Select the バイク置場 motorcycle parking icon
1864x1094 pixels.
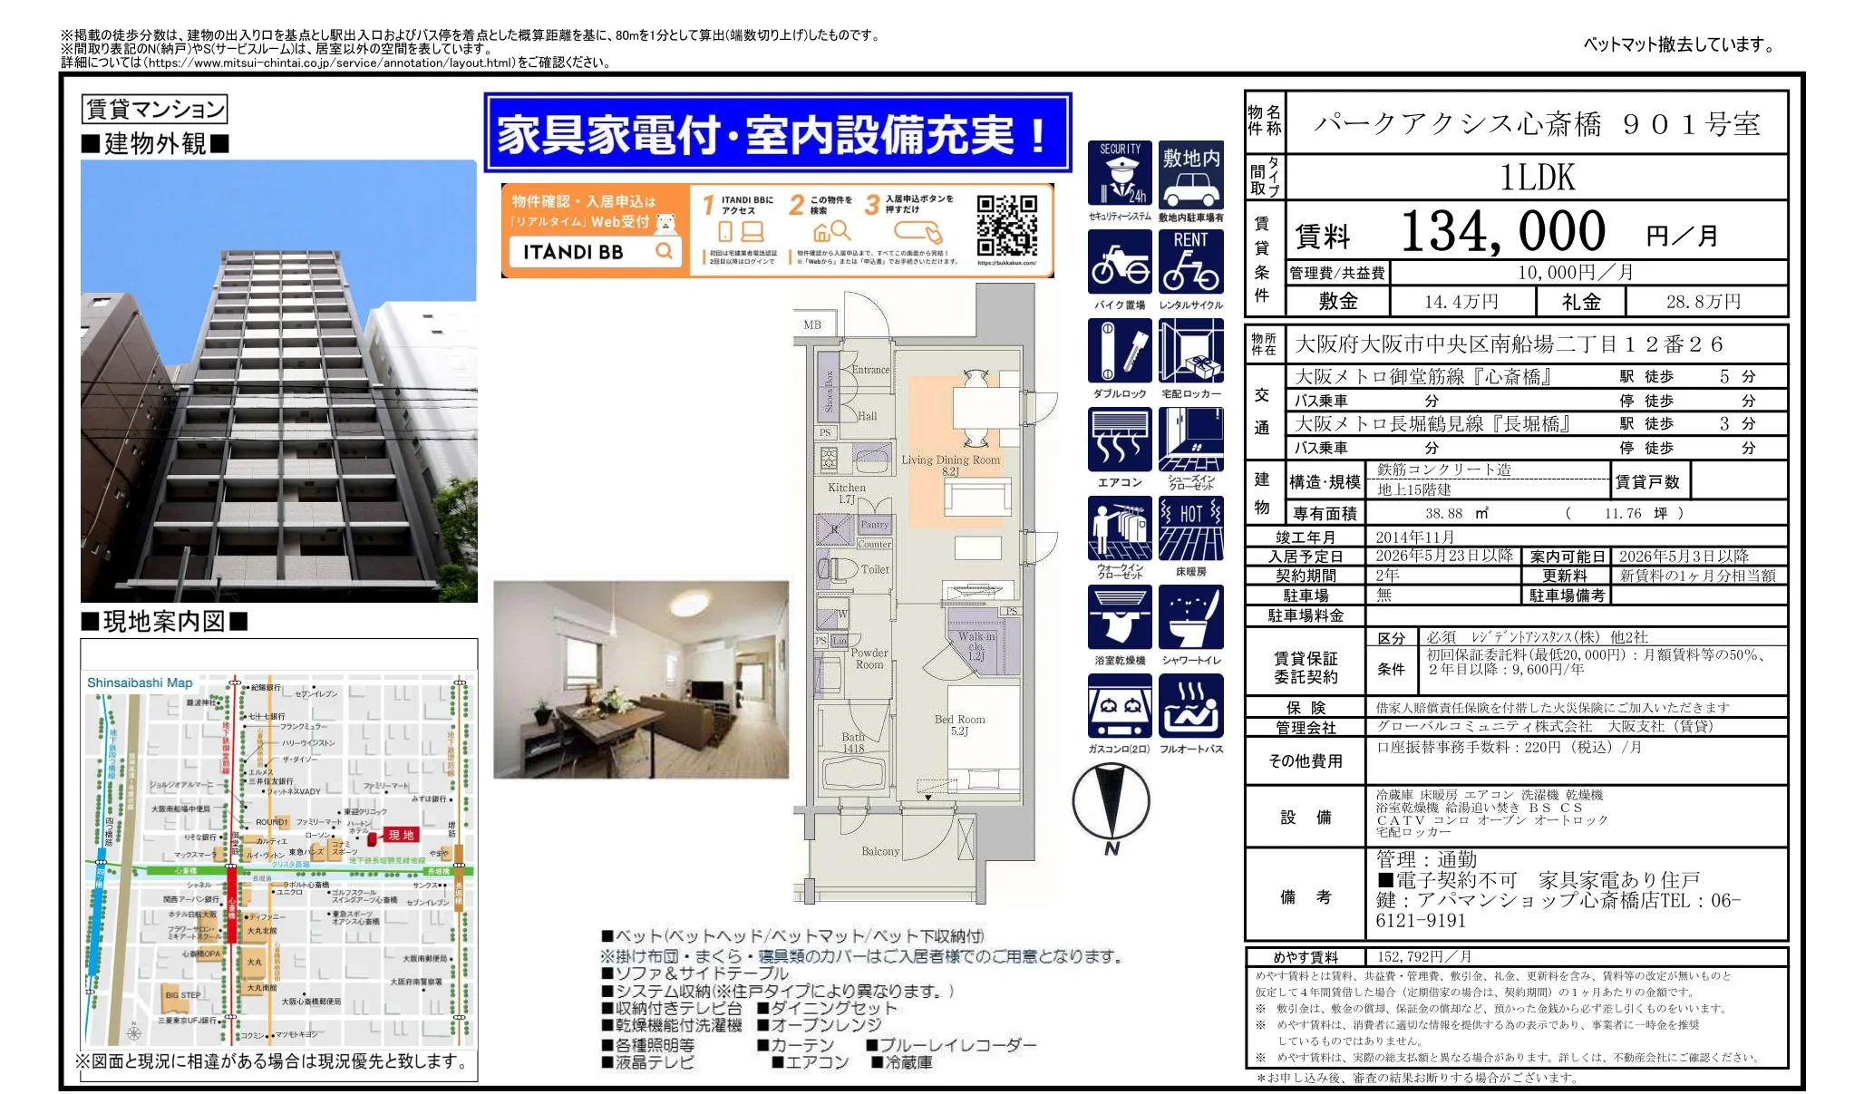pos(1121,261)
